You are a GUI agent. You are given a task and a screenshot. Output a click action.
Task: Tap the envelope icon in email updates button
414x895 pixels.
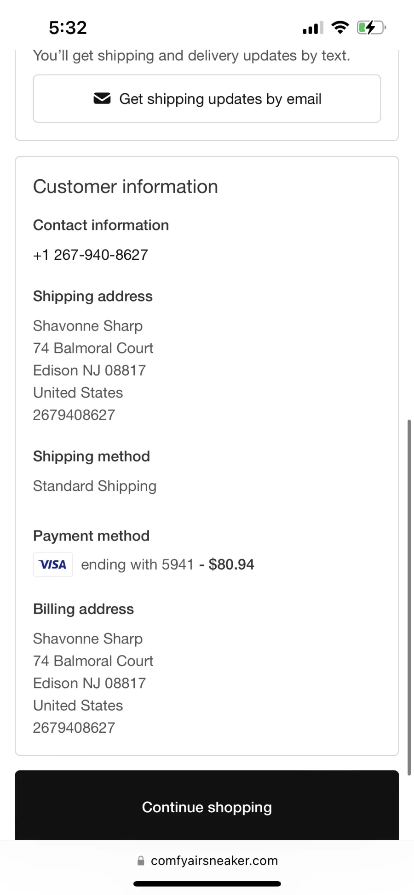(102, 98)
